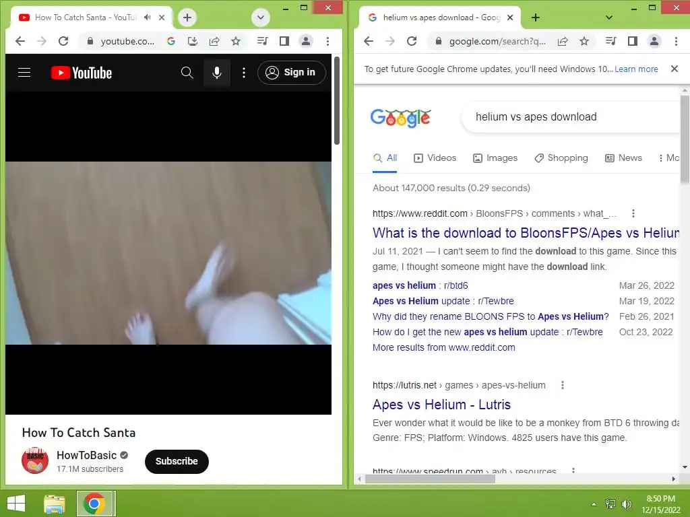Open HowToBasic channel name link
The image size is (690, 517).
[87, 455]
